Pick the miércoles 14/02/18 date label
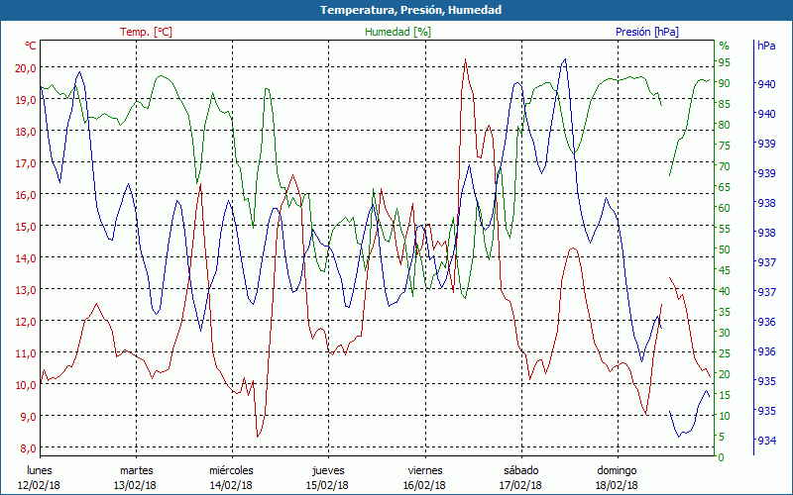This screenshot has width=793, height=495. click(x=231, y=477)
